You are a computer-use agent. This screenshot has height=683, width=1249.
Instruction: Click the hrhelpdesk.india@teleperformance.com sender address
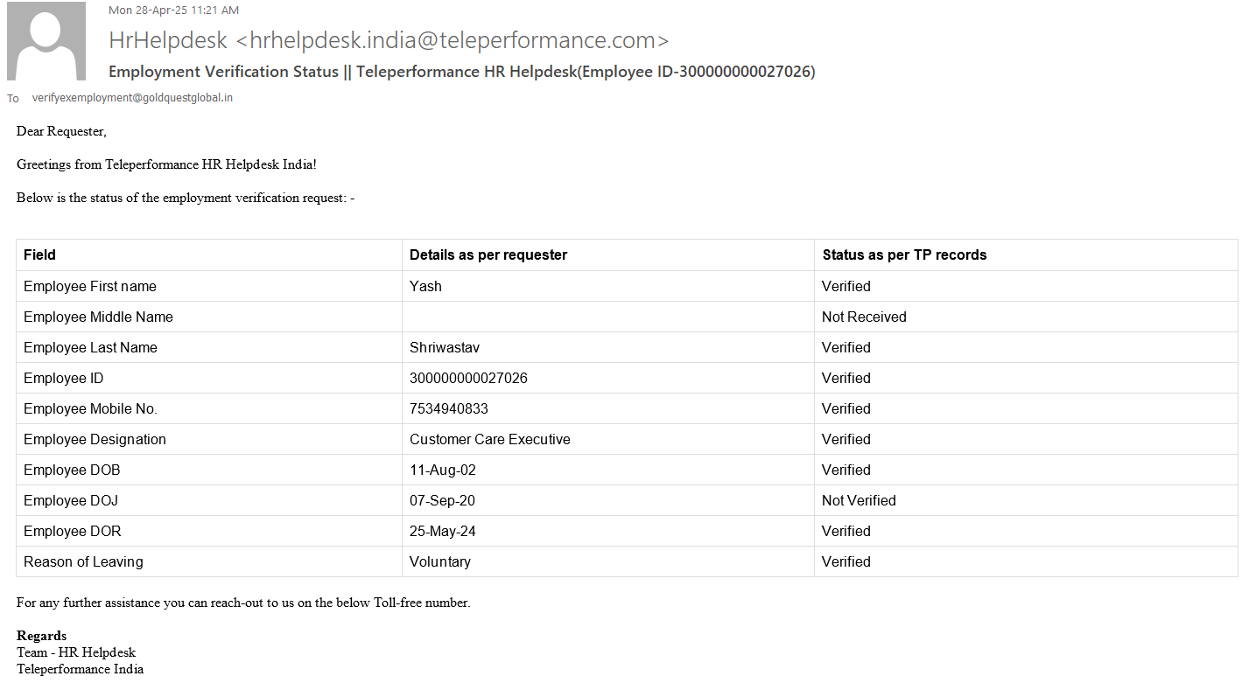(453, 40)
